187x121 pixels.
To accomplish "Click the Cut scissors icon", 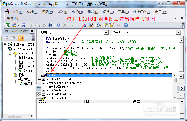I will [x=31, y=25].
